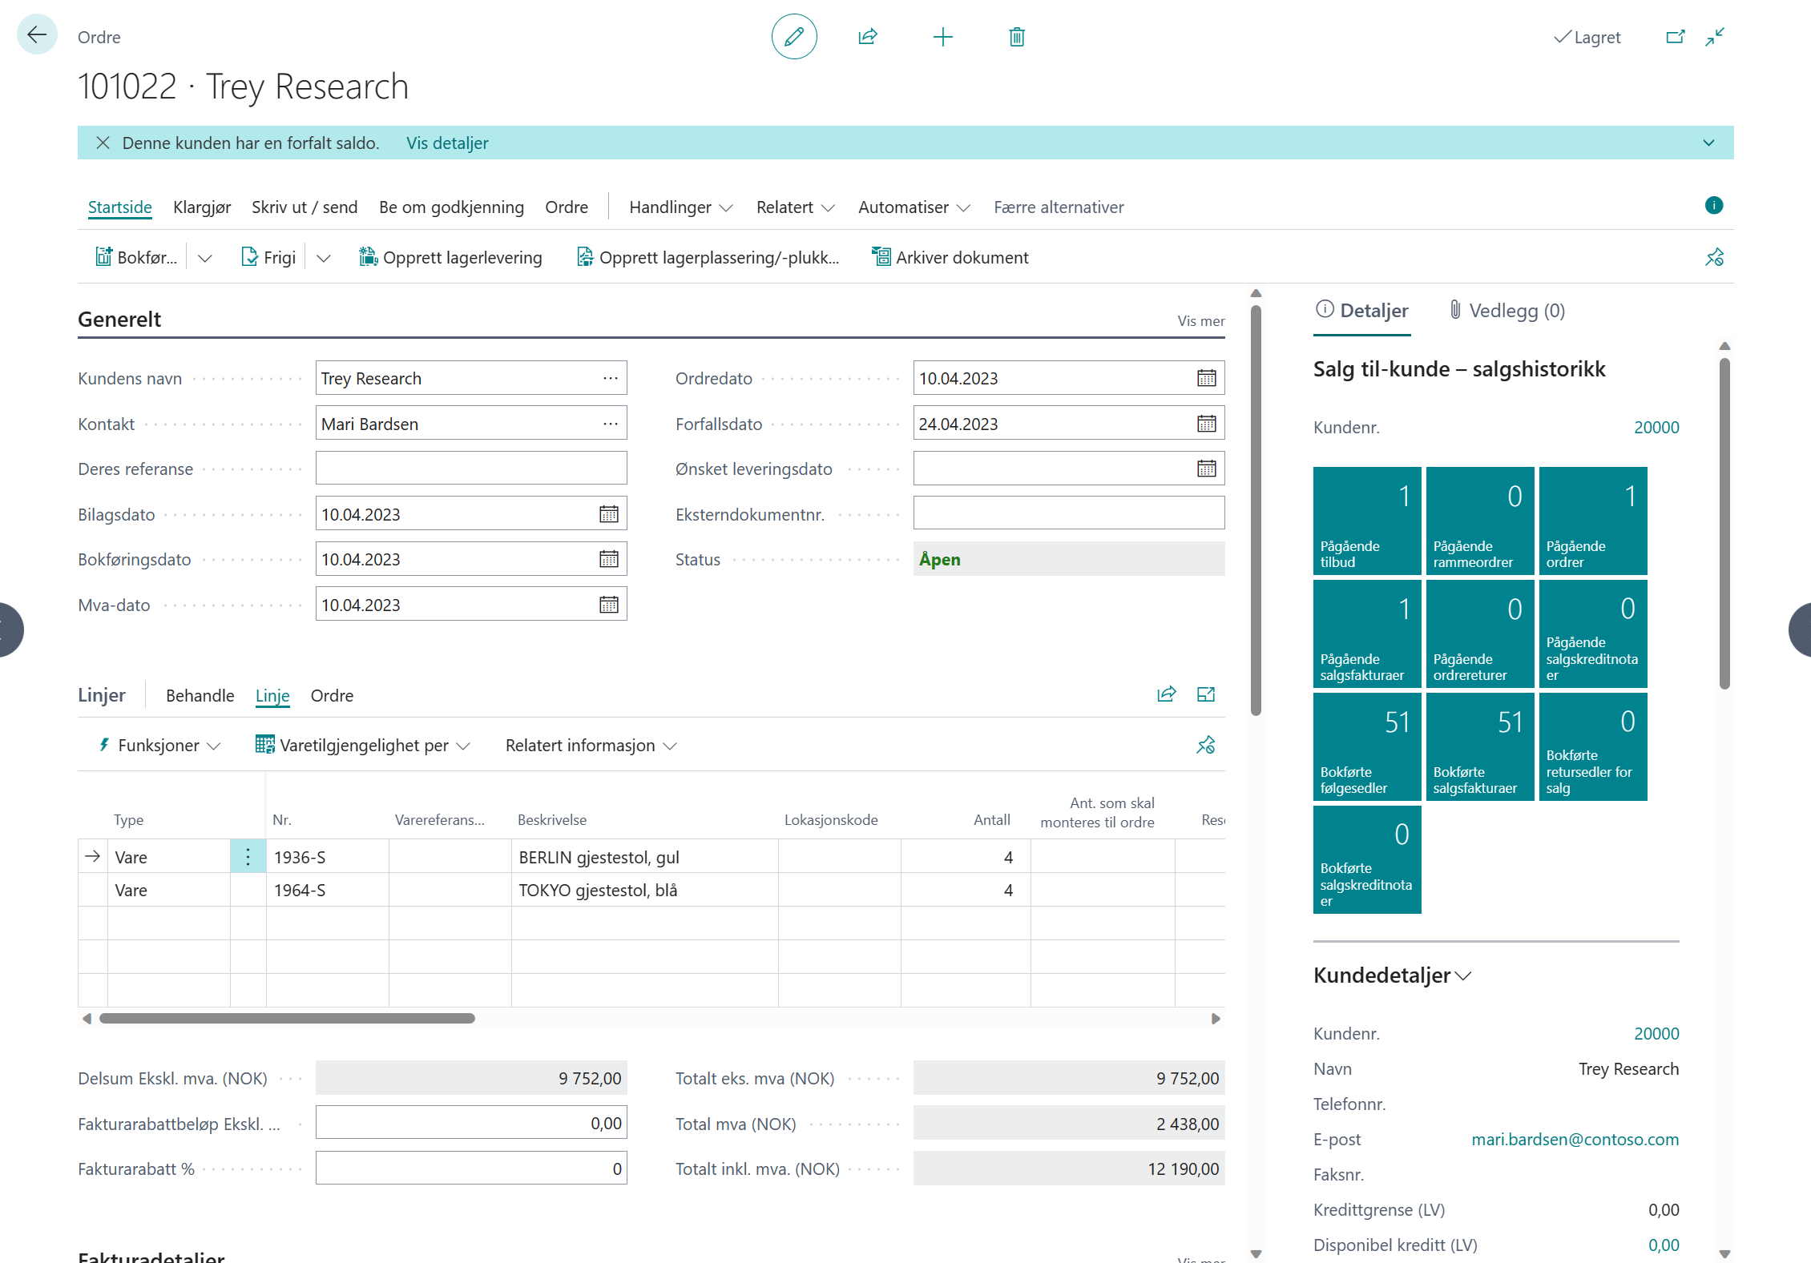
Task: Click the Deres referanse input field
Action: point(471,469)
